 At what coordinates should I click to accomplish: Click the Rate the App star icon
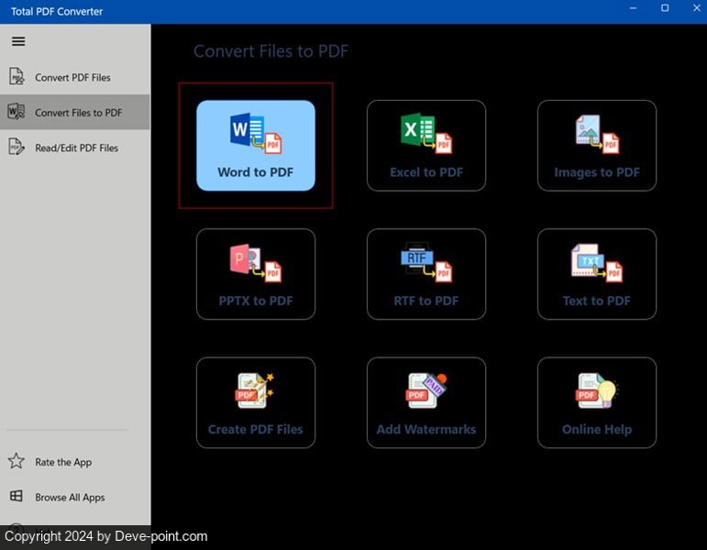coord(17,461)
